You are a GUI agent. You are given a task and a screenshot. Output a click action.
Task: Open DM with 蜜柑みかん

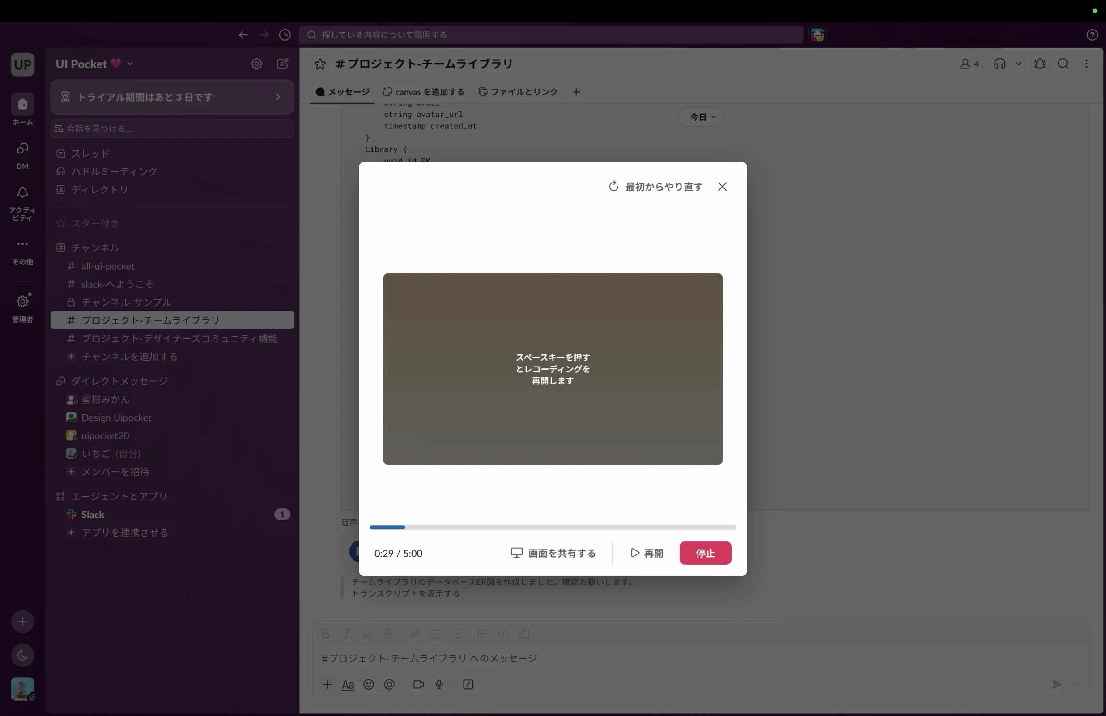point(172,399)
